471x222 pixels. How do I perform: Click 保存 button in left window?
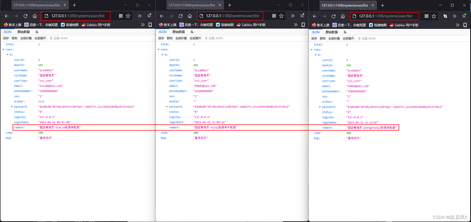pos(6,38)
